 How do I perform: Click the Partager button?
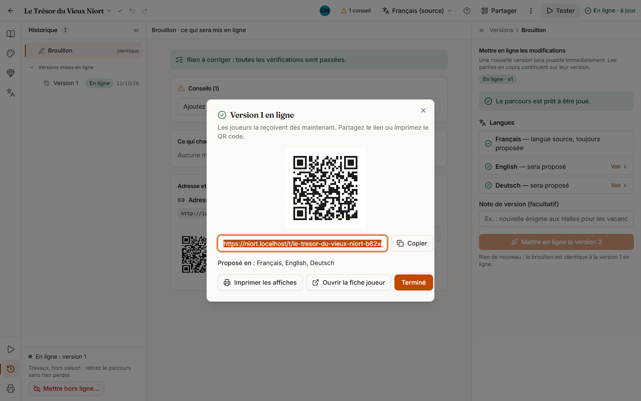pos(499,11)
